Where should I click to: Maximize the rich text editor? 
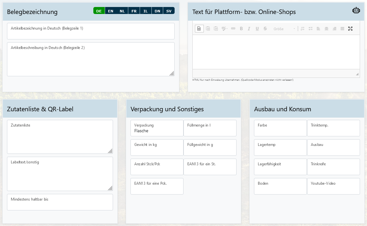coord(350,29)
